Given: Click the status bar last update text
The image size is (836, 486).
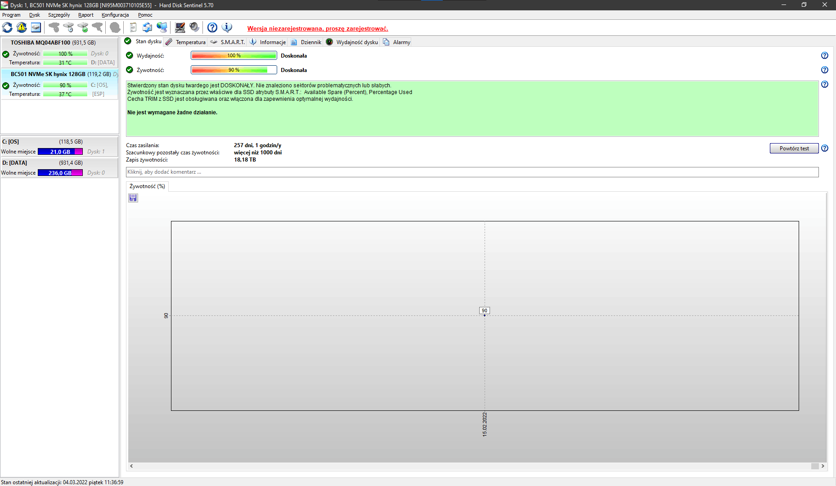Looking at the screenshot, I should tap(62, 482).
